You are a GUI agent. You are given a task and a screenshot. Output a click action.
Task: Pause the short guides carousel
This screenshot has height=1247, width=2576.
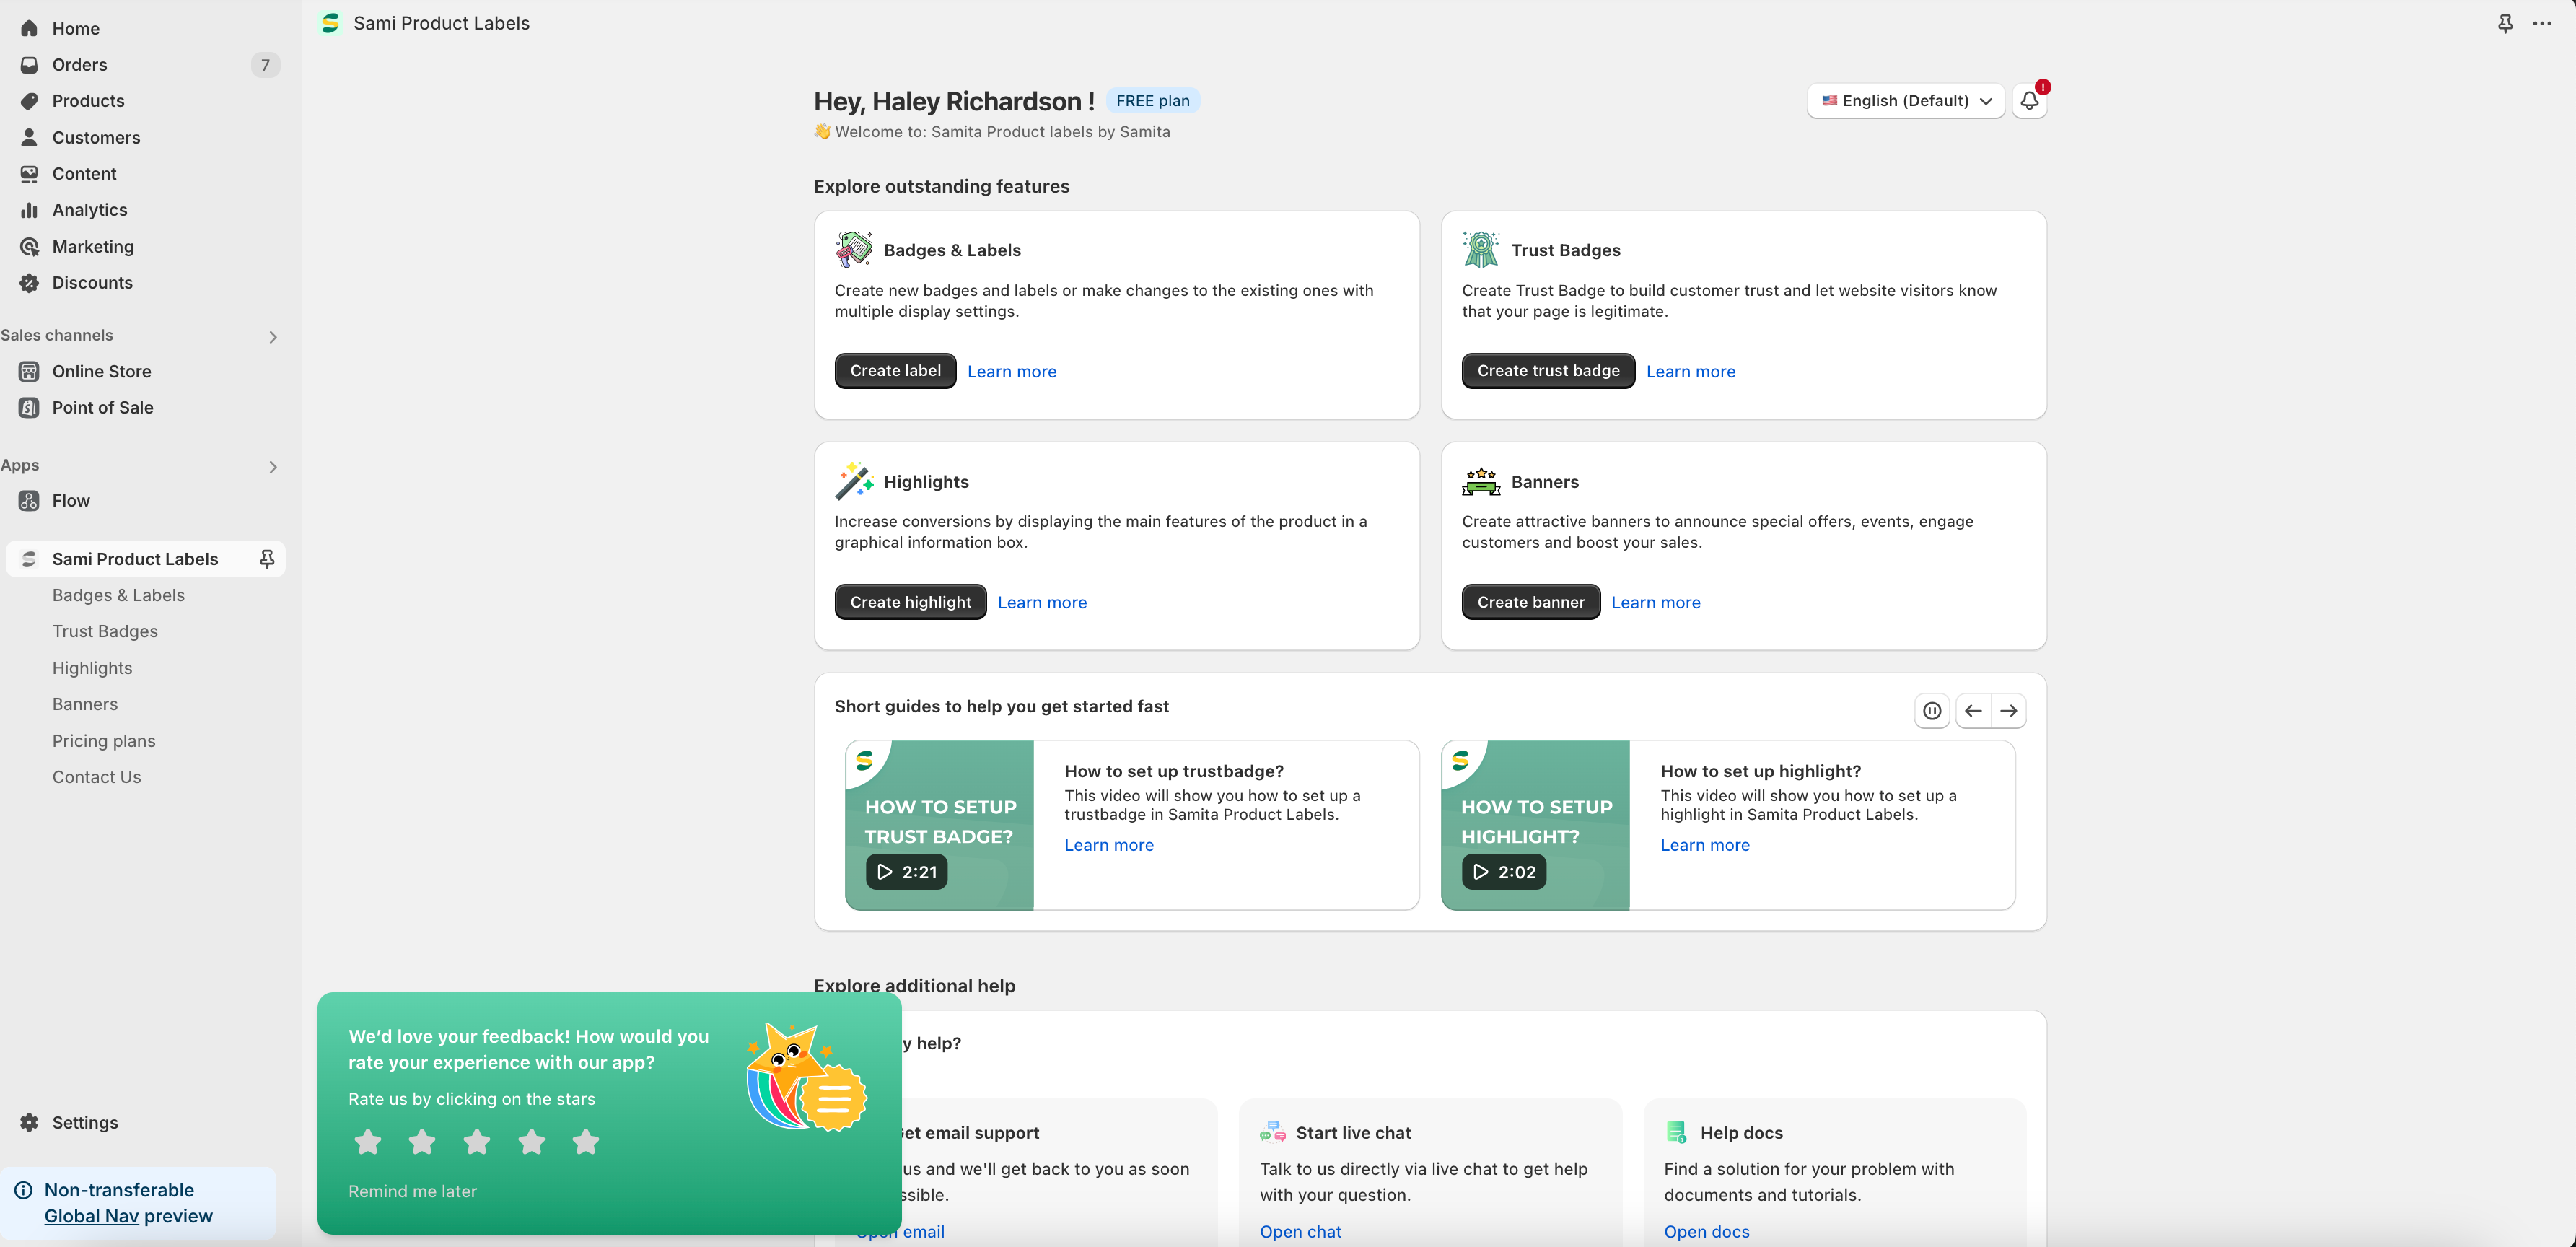[1932, 711]
